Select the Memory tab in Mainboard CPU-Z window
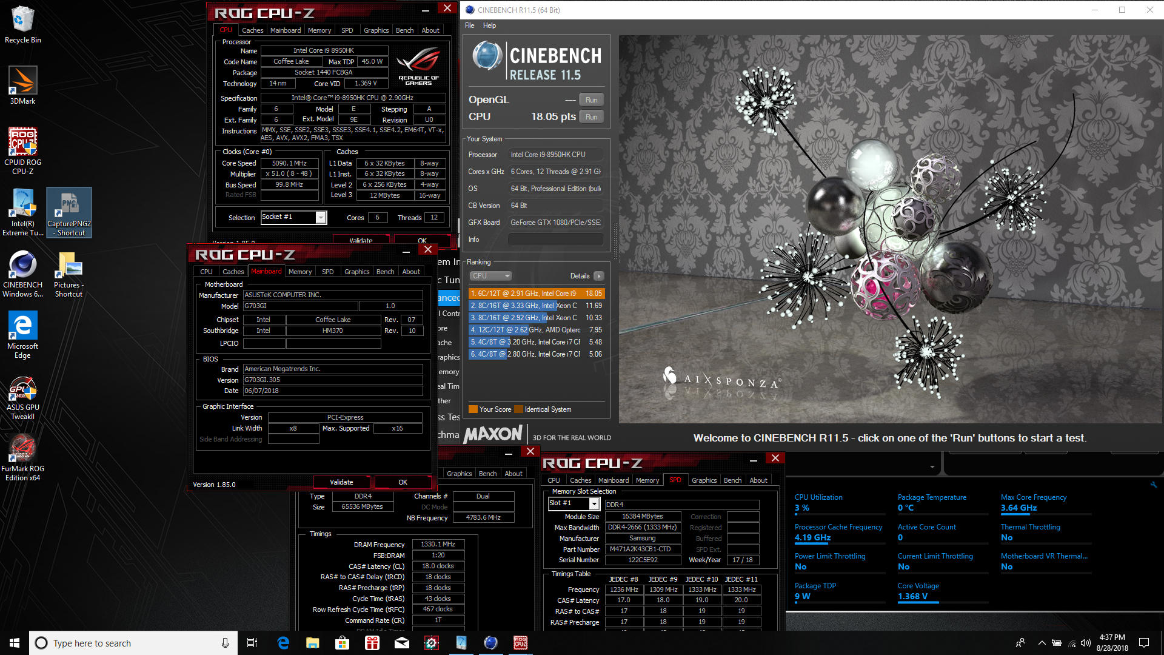The image size is (1164, 655). point(300,272)
